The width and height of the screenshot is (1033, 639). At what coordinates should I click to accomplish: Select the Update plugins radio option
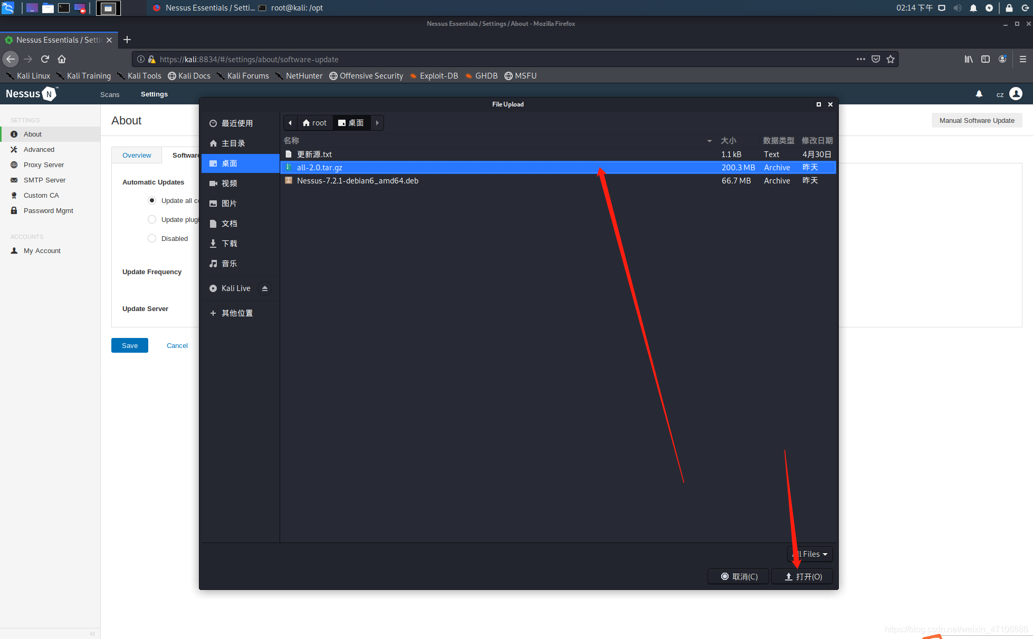pos(152,219)
